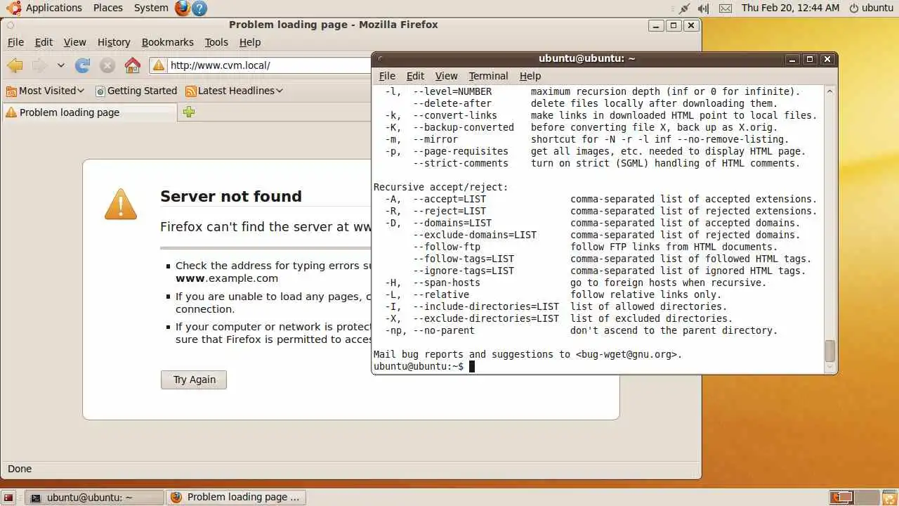
Task: Click the large warning triangle on error page
Action: pos(121,204)
